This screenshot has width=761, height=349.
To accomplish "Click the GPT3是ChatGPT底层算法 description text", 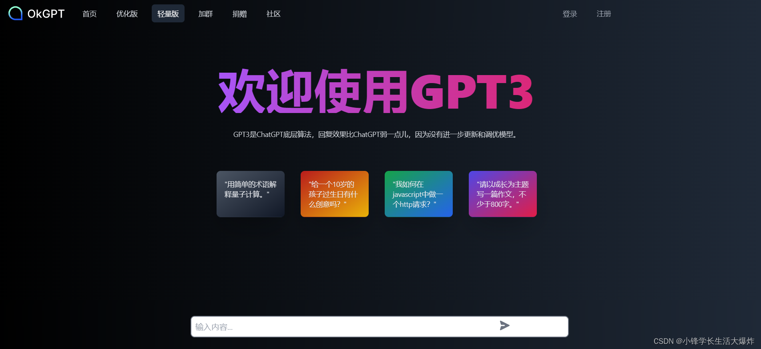I will (x=375, y=135).
